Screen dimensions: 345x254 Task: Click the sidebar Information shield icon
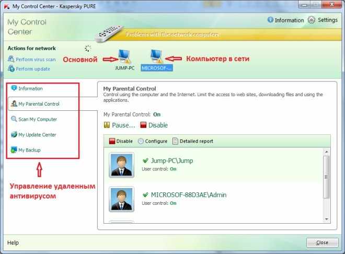[14, 88]
